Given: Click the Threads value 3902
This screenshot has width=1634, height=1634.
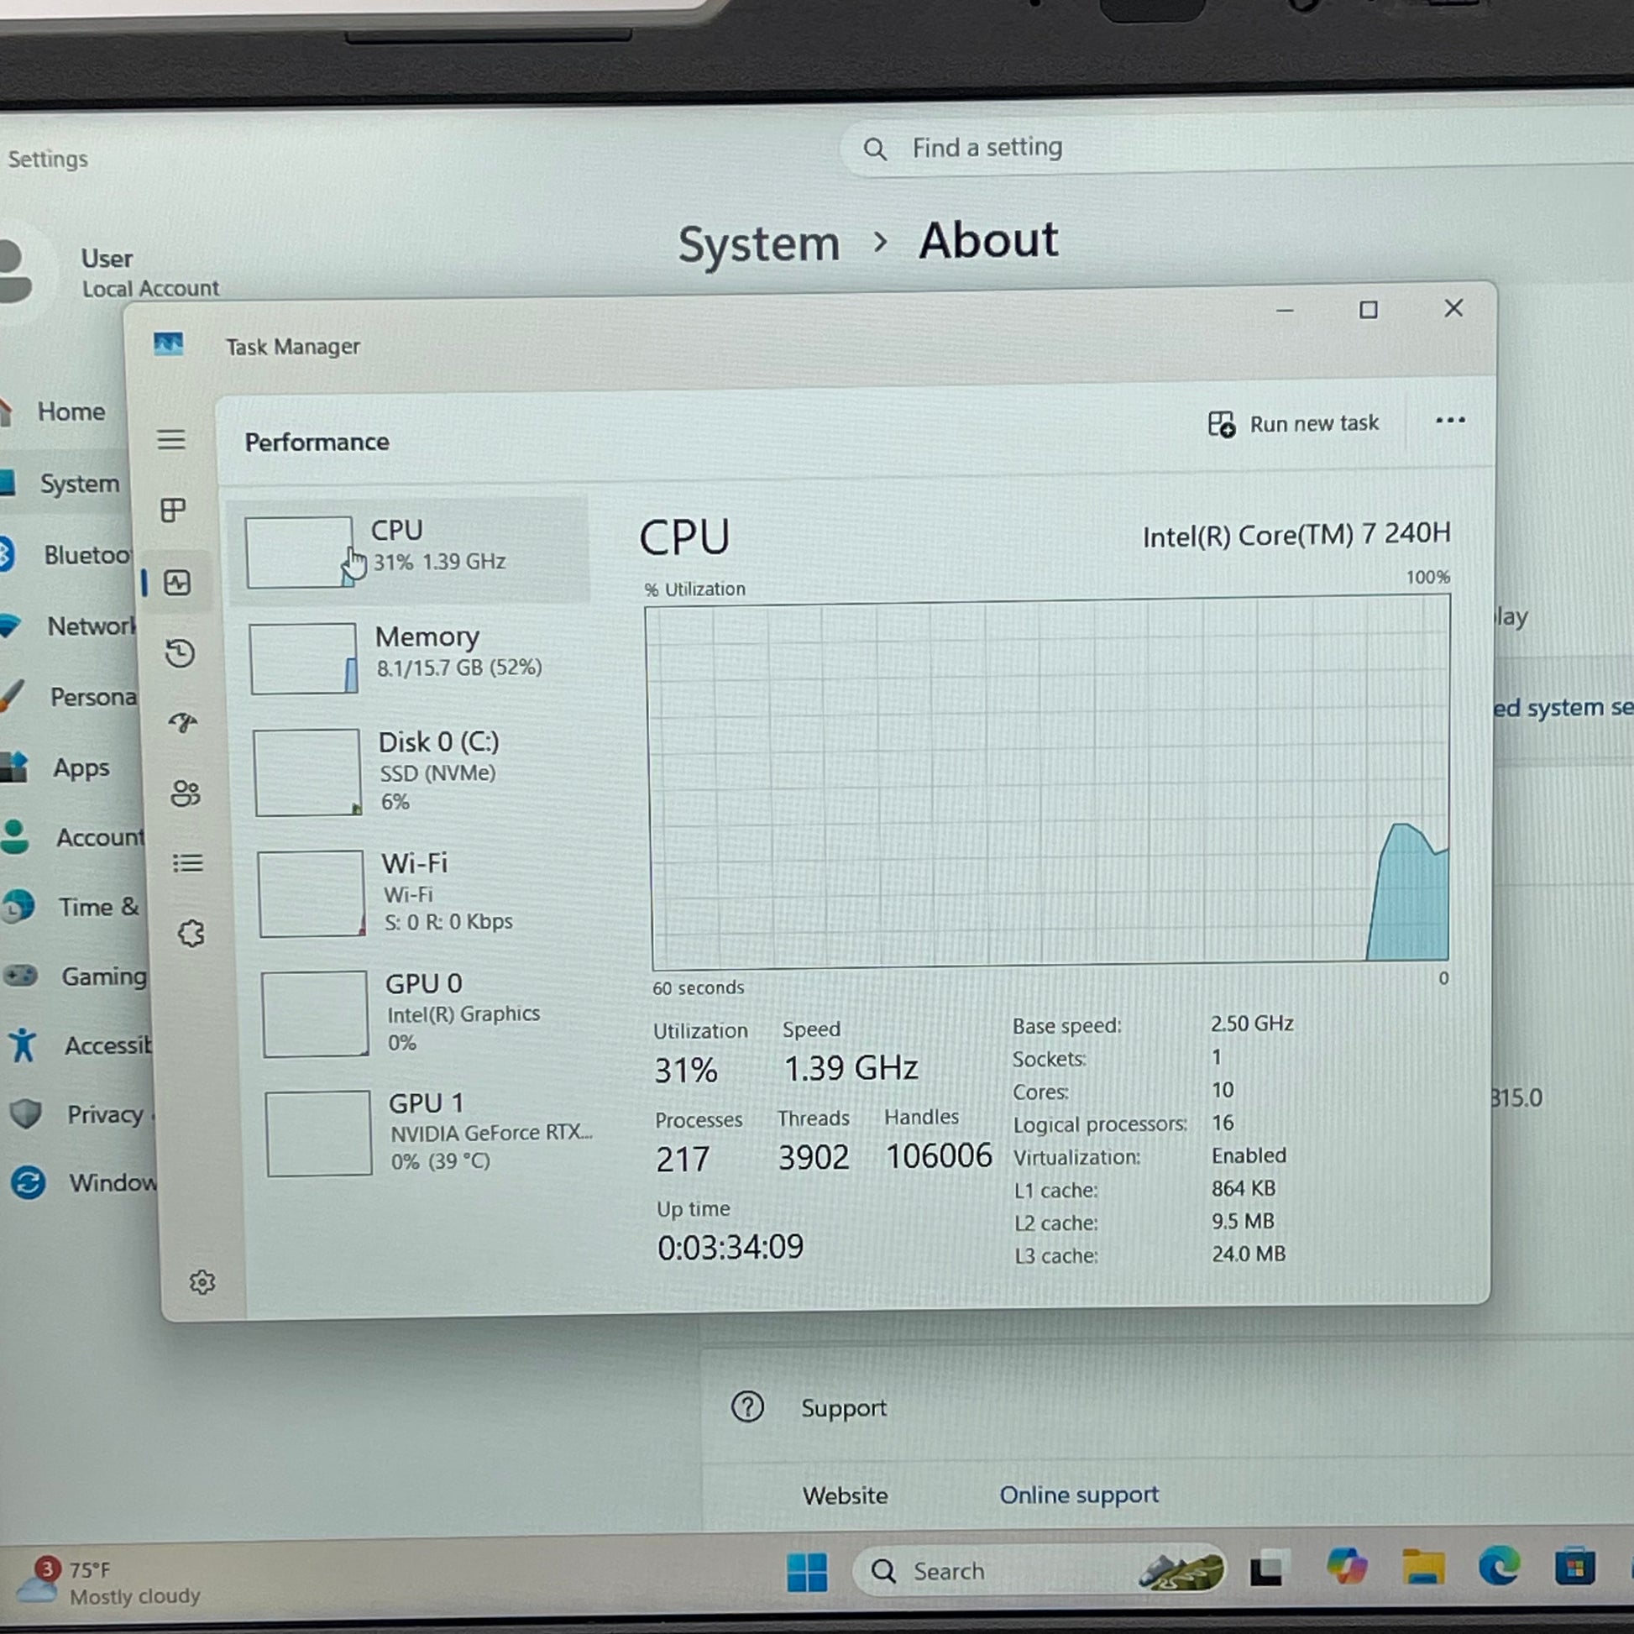Looking at the screenshot, I should click(x=813, y=1157).
